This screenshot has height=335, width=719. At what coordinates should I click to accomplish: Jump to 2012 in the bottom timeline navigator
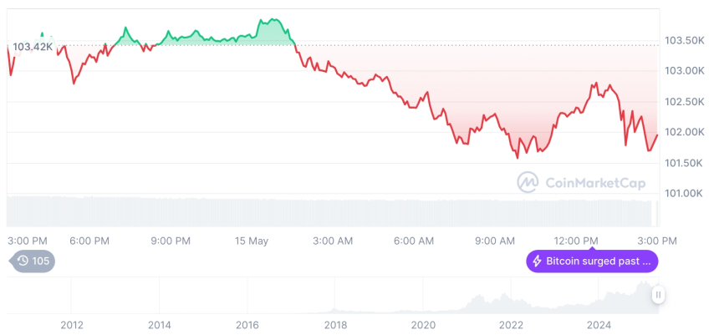pos(71,325)
